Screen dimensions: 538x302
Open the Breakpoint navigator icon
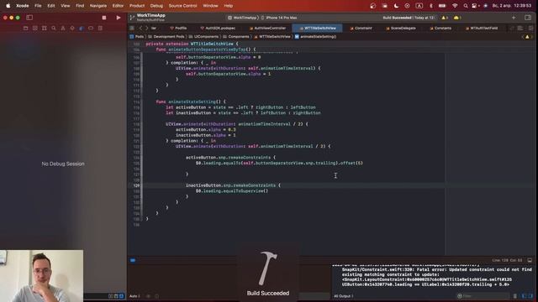[91, 28]
